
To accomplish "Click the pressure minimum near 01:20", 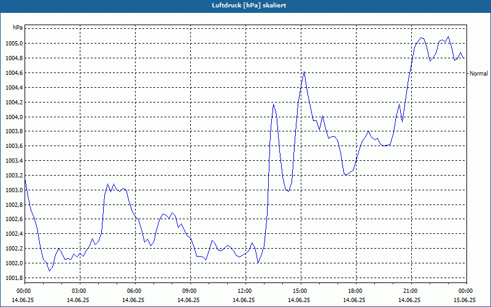I will pyautogui.click(x=50, y=271).
